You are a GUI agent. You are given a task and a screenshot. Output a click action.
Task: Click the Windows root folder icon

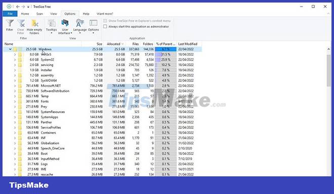(x=15, y=49)
